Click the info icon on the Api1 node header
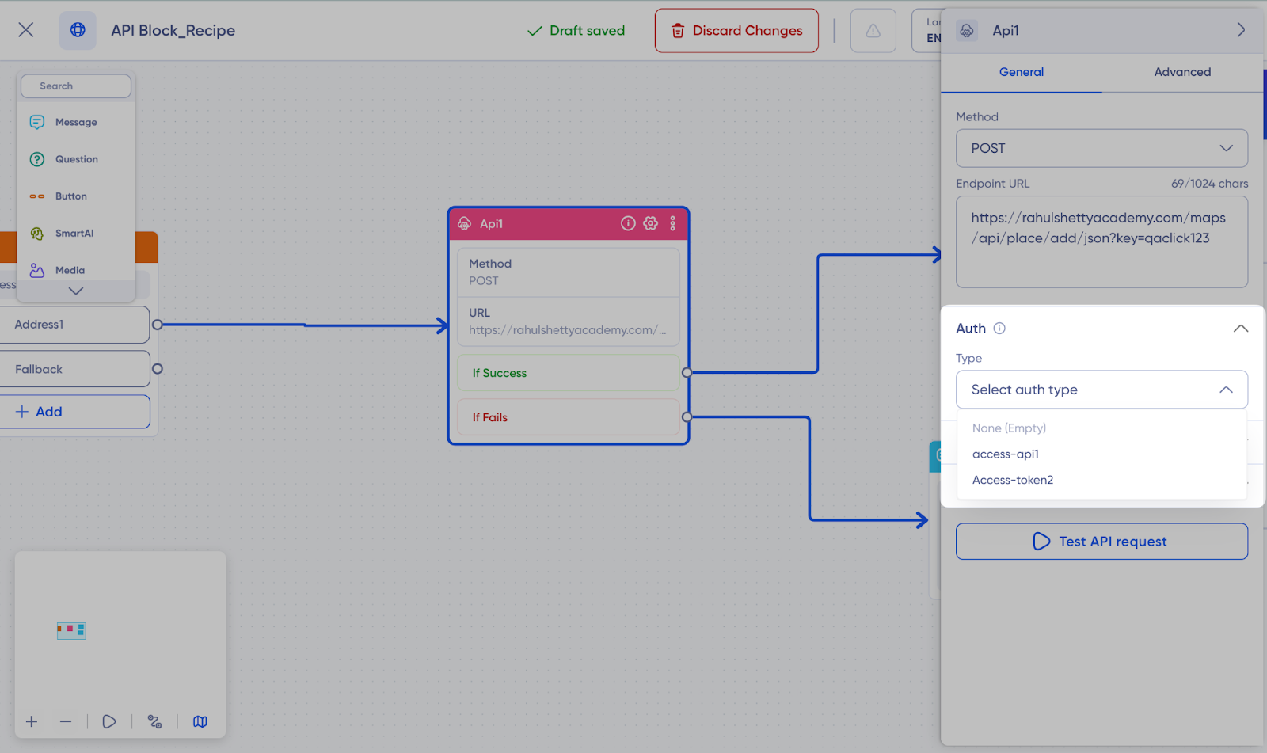This screenshot has width=1267, height=753. tap(628, 223)
